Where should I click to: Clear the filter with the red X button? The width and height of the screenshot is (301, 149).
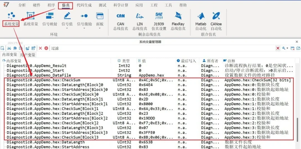point(278,48)
